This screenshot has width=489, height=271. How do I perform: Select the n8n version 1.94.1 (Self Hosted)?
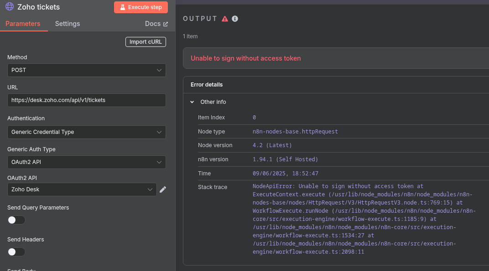pyautogui.click(x=285, y=159)
